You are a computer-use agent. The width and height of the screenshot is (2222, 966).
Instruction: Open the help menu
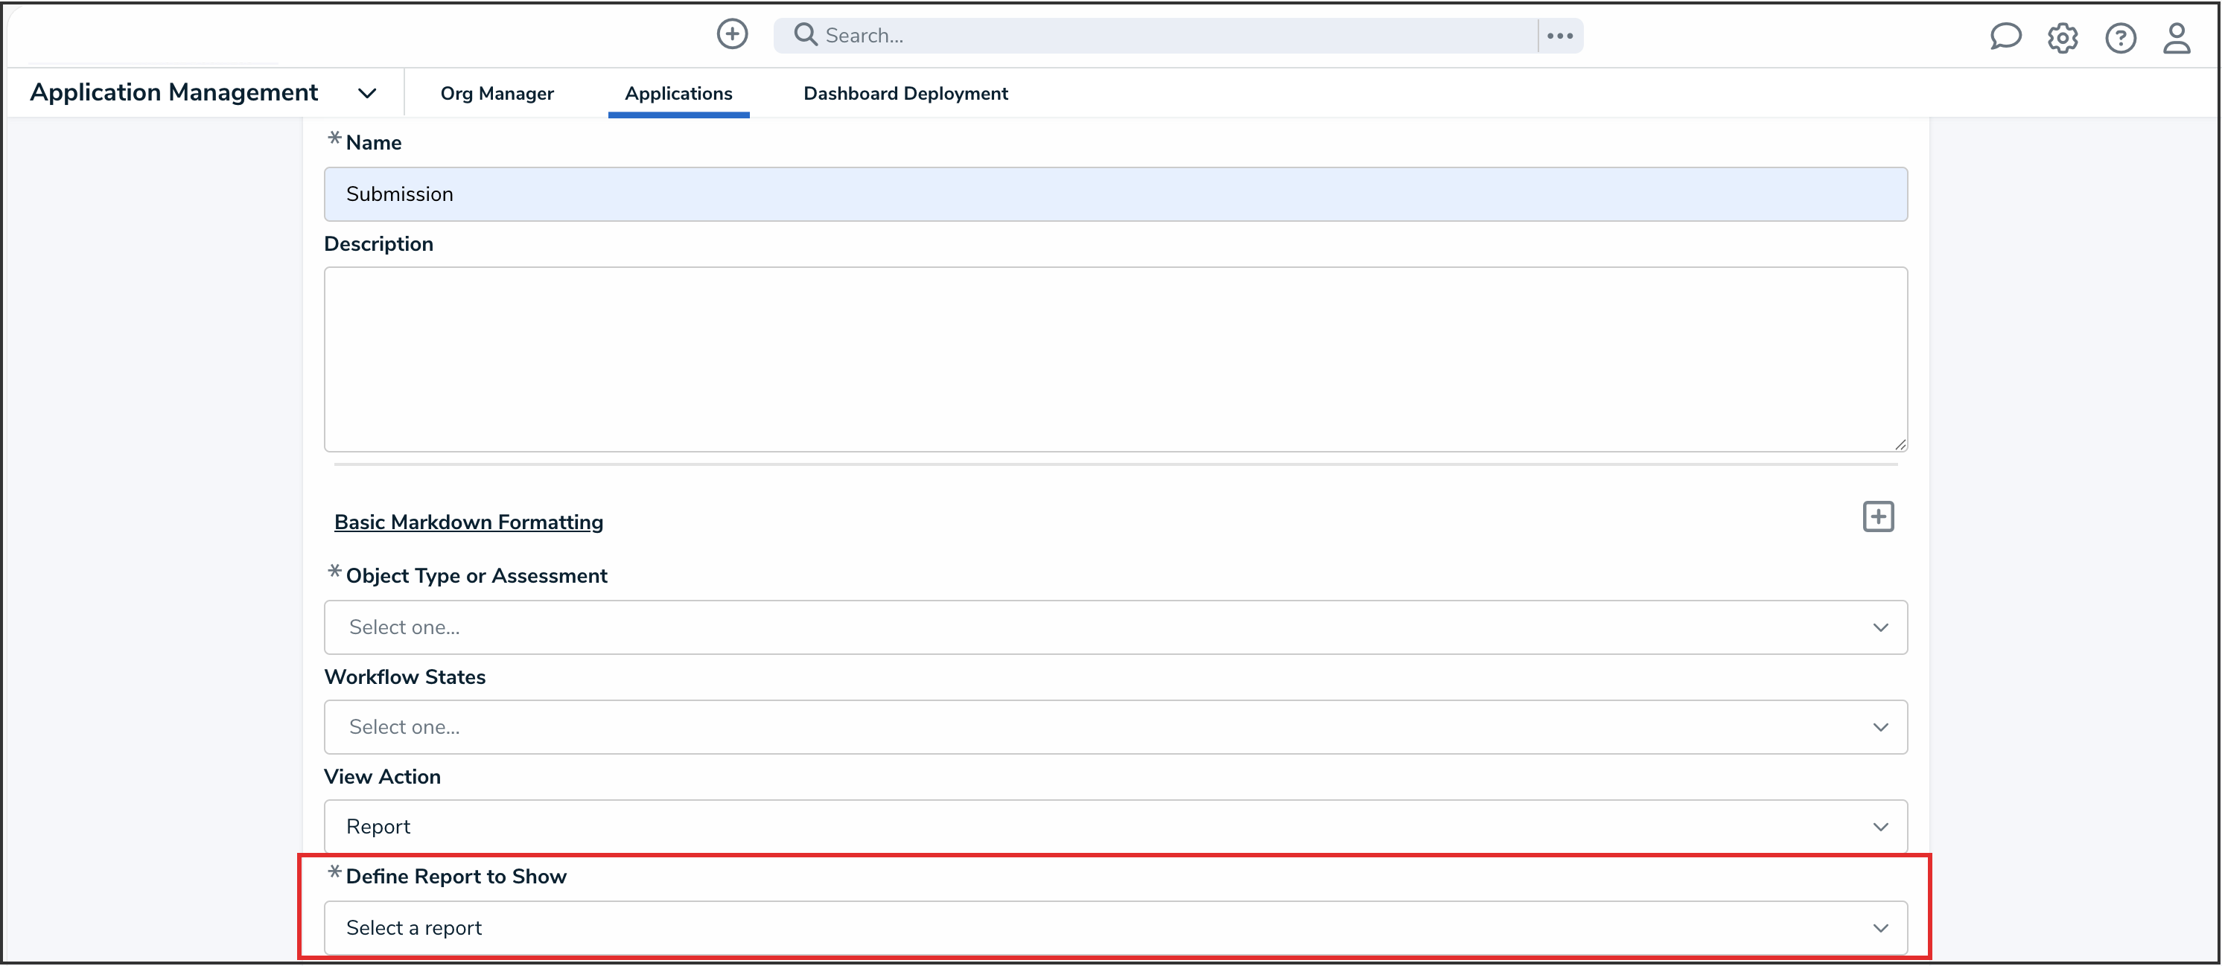(2120, 37)
